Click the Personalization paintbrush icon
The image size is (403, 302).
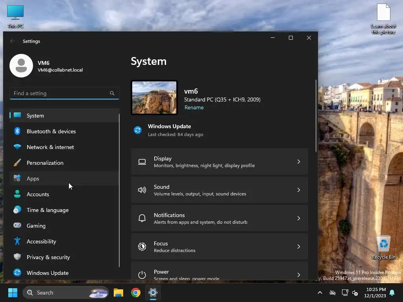tap(17, 162)
